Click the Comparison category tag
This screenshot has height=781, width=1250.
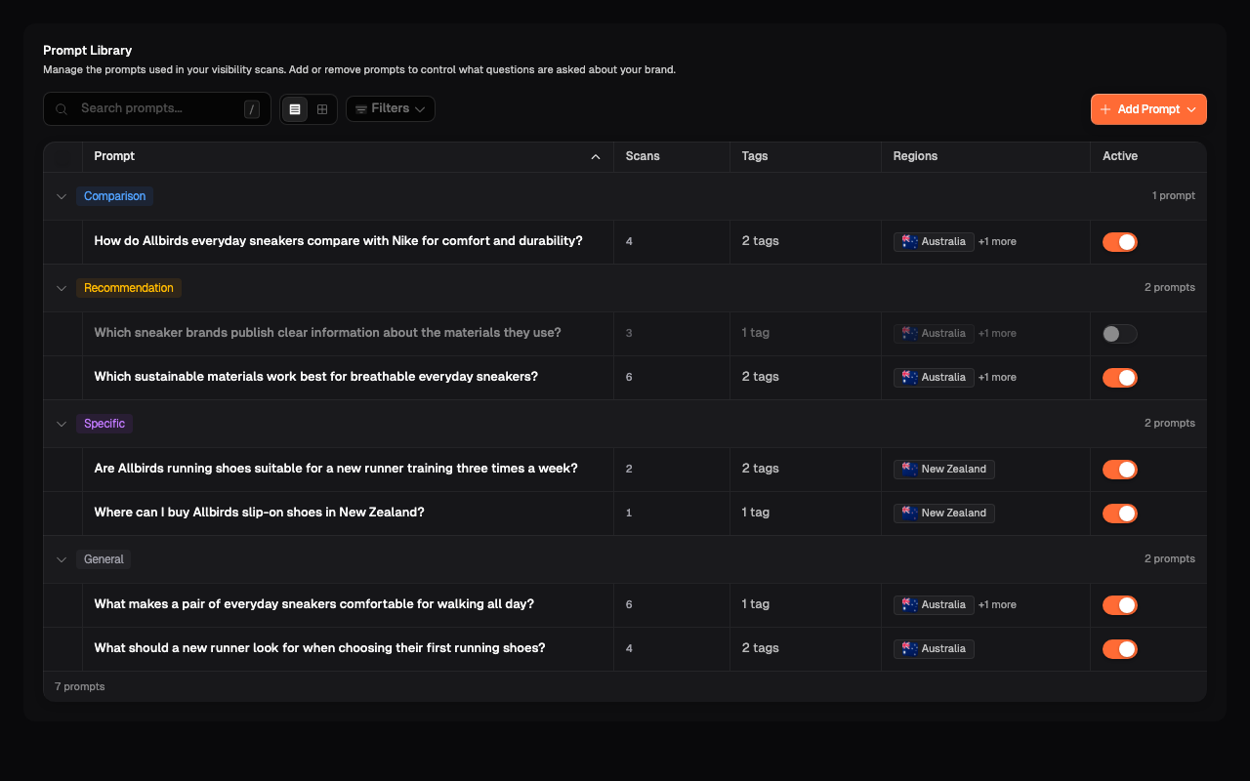(114, 196)
